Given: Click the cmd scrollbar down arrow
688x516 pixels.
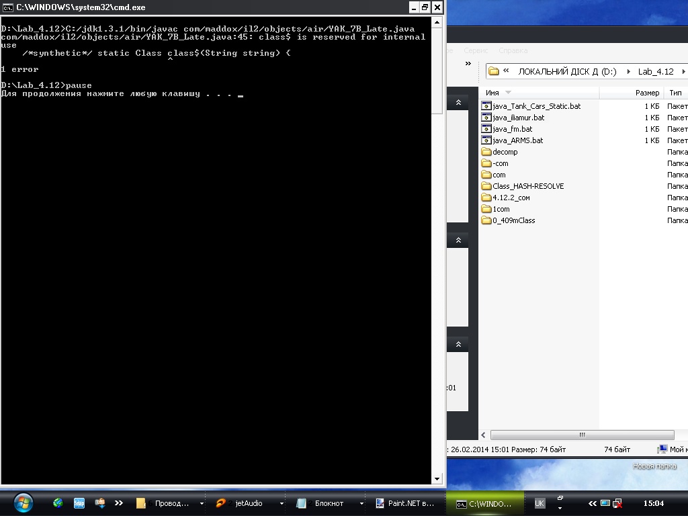Looking at the screenshot, I should (437, 478).
